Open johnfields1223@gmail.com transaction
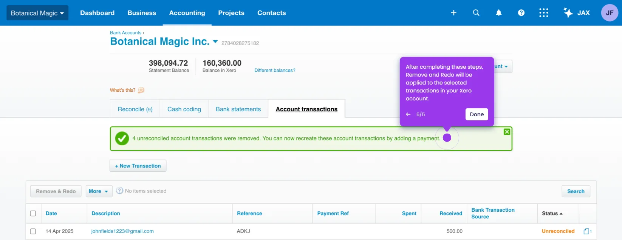The width and height of the screenshot is (622, 240). coord(122,231)
